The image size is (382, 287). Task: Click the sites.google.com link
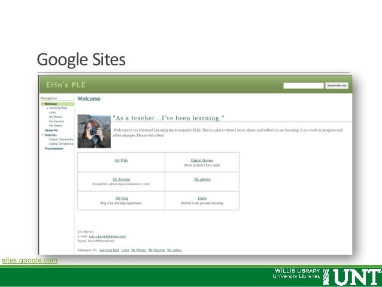click(30, 260)
